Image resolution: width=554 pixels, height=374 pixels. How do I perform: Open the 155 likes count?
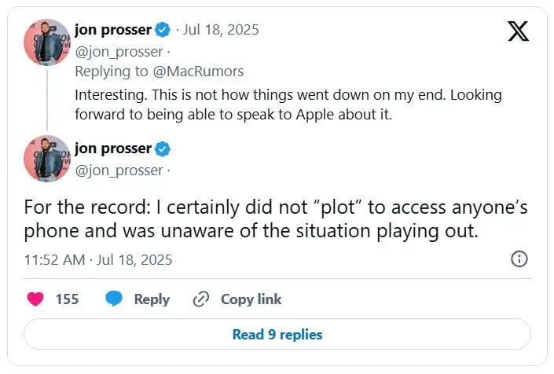coord(67,299)
